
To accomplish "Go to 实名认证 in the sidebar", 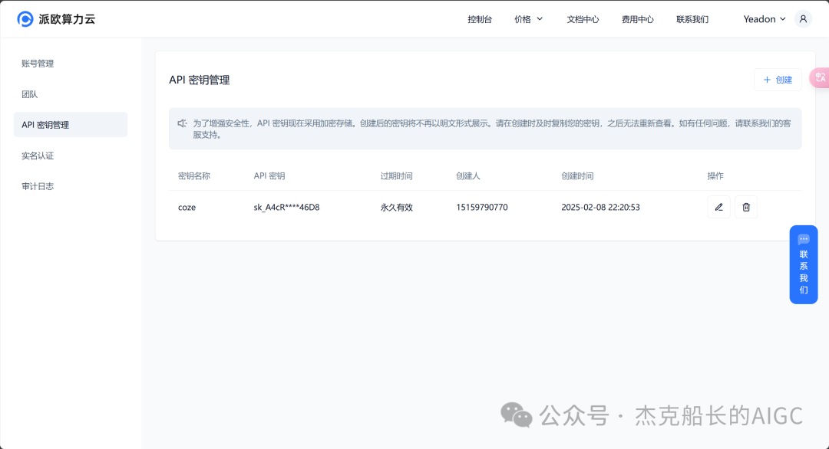I will (38, 156).
